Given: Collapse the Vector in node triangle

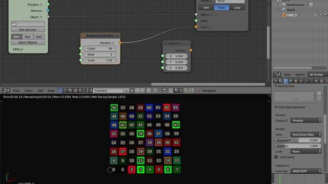Looking at the screenshot, I should click(166, 43).
